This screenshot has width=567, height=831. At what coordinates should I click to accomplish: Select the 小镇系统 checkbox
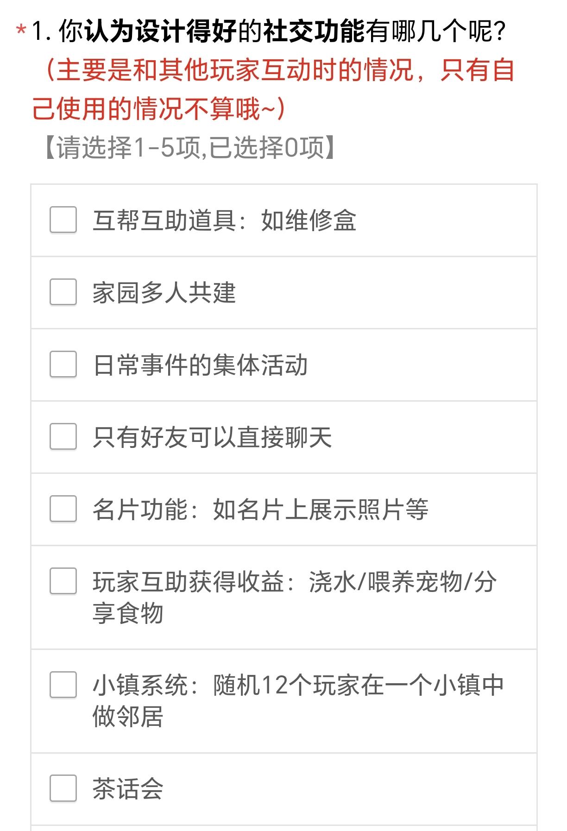(x=63, y=685)
